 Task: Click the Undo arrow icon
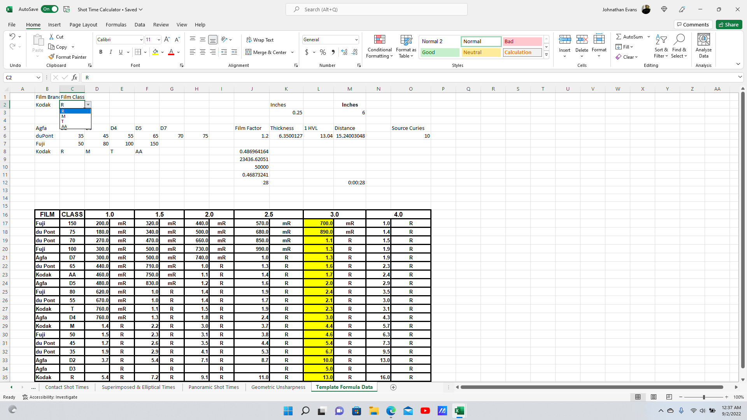[12, 37]
